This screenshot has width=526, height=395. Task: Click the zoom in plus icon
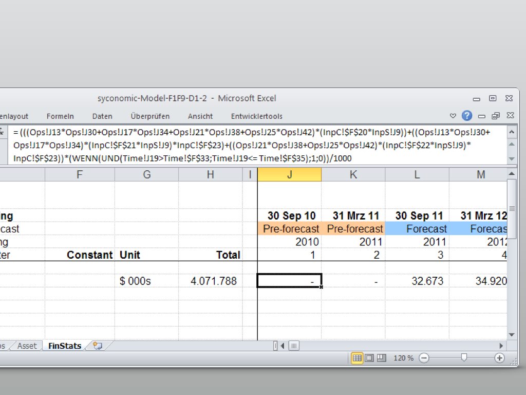[x=499, y=358]
